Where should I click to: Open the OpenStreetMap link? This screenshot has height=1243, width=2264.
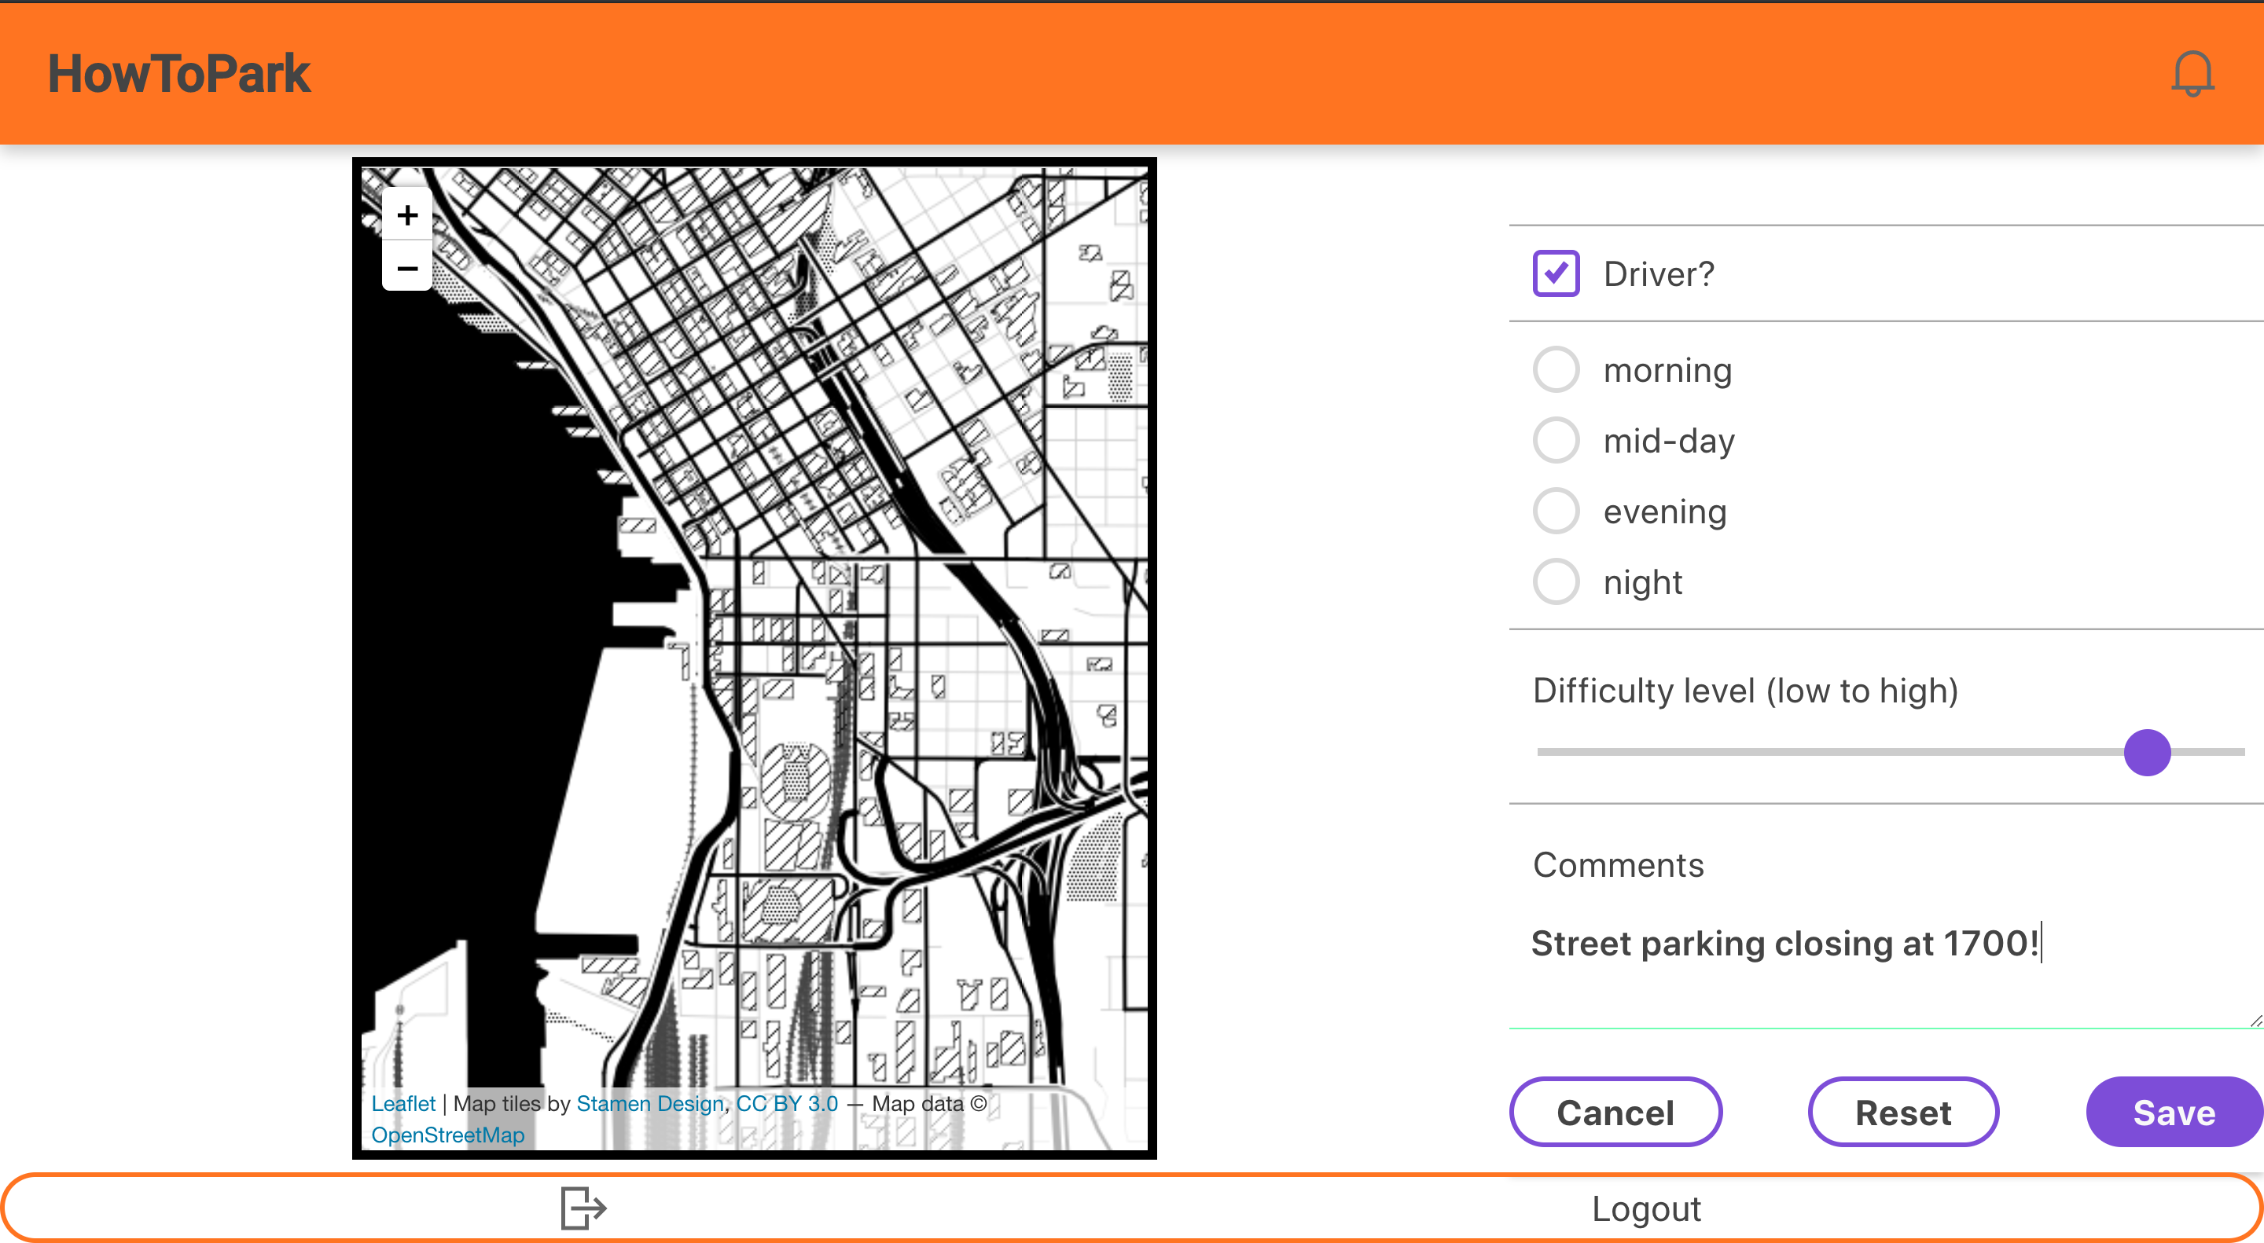(x=448, y=1134)
